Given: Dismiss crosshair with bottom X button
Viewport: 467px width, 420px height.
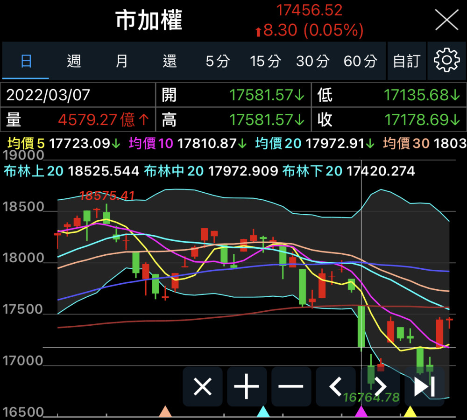Looking at the screenshot, I should click(202, 386).
